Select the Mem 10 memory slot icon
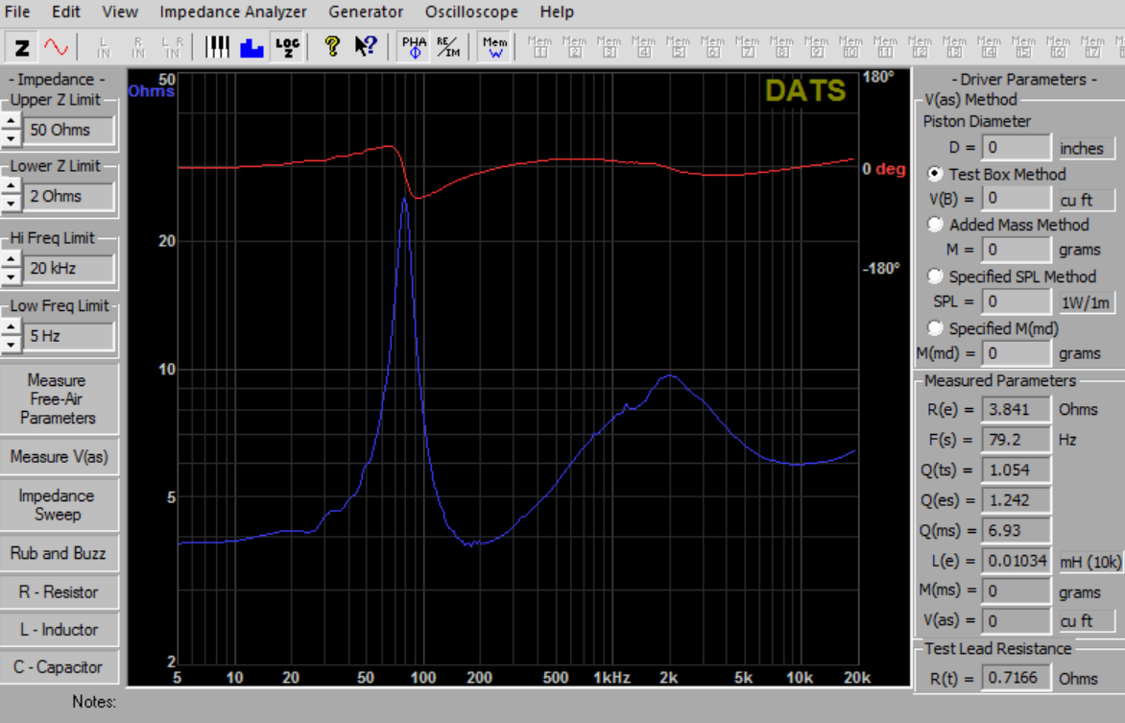Viewport: 1125px width, 723px height. tap(850, 47)
